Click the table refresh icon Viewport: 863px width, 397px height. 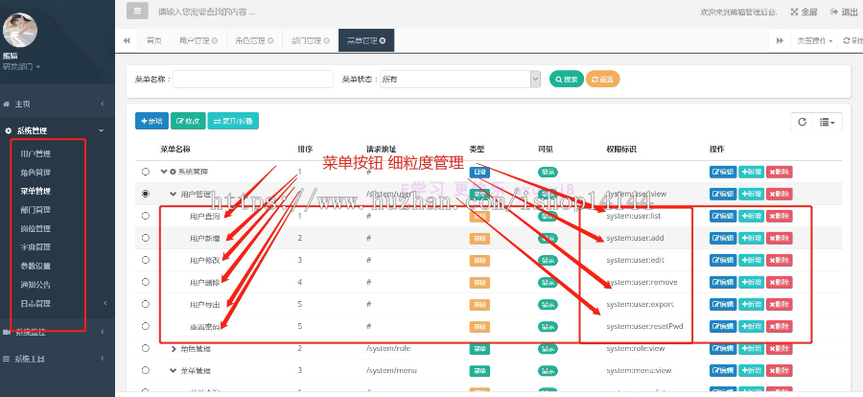point(802,122)
